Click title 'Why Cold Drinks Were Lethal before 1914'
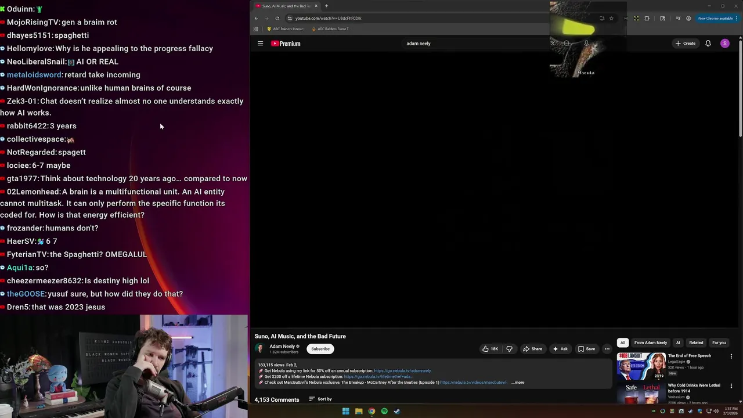Screen dimensions: 743x418 coord(694,388)
